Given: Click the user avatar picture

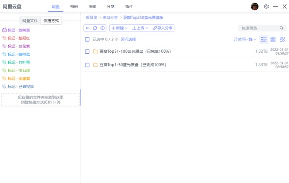Looking at the screenshot, I should (255, 7).
